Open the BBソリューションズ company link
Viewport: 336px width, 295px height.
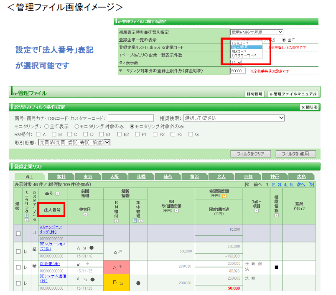point(52,246)
